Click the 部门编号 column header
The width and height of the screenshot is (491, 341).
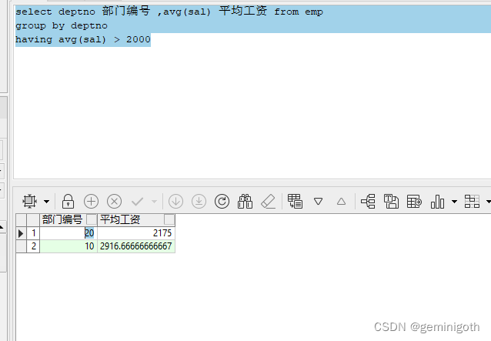68,220
